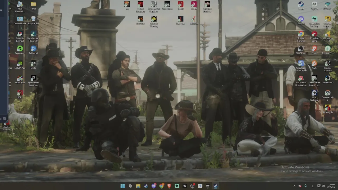Launch GameSir Connect shortcut
Screen dimensions: 338x190
pos(20,37)
